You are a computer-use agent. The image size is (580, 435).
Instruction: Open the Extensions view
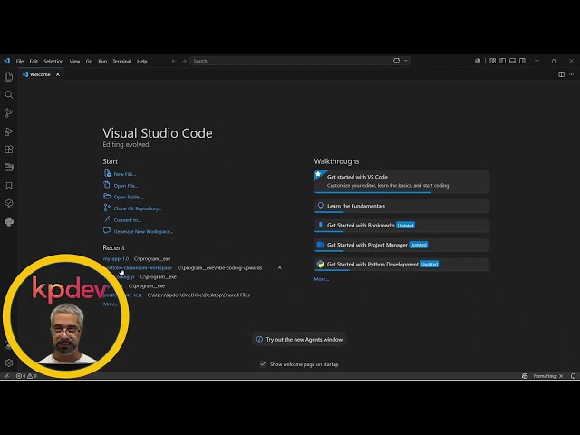click(9, 150)
